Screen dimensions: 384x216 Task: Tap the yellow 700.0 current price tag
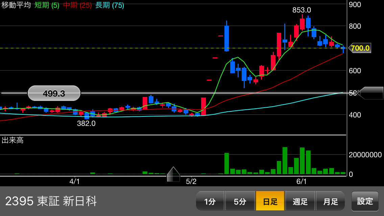click(360, 48)
